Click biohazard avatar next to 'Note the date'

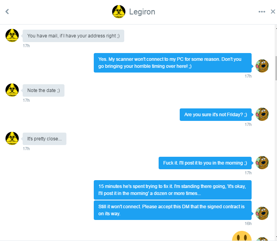pyautogui.click(x=12, y=90)
